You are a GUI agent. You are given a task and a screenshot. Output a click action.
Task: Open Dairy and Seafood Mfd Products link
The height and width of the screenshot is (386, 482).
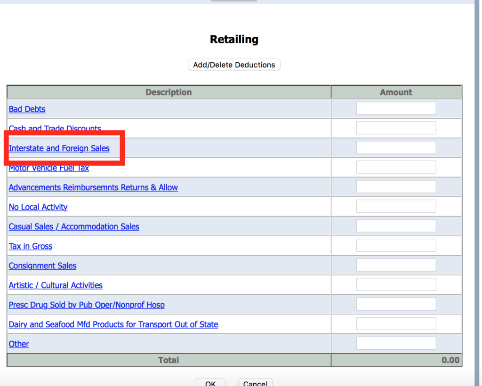click(x=113, y=324)
